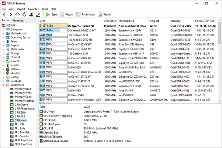Click the Refresh toolbar icon

click(24, 14)
